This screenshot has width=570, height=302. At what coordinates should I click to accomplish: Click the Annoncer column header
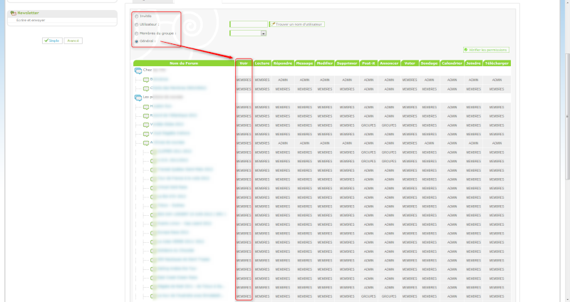(x=389, y=63)
